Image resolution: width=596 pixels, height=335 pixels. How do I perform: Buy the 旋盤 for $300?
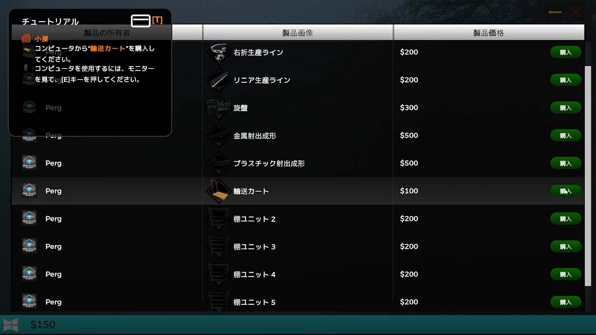566,107
